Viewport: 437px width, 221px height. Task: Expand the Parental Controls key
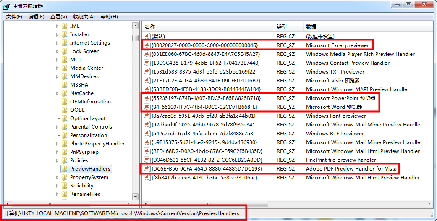point(57,127)
